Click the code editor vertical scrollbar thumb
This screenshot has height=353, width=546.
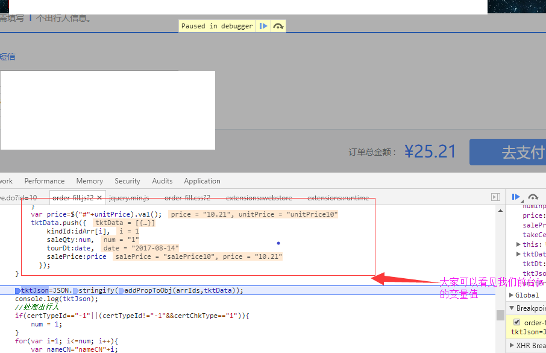pos(500,316)
